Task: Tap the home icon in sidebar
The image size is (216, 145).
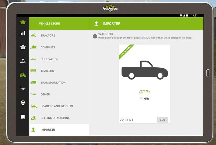Action: tap(23, 22)
